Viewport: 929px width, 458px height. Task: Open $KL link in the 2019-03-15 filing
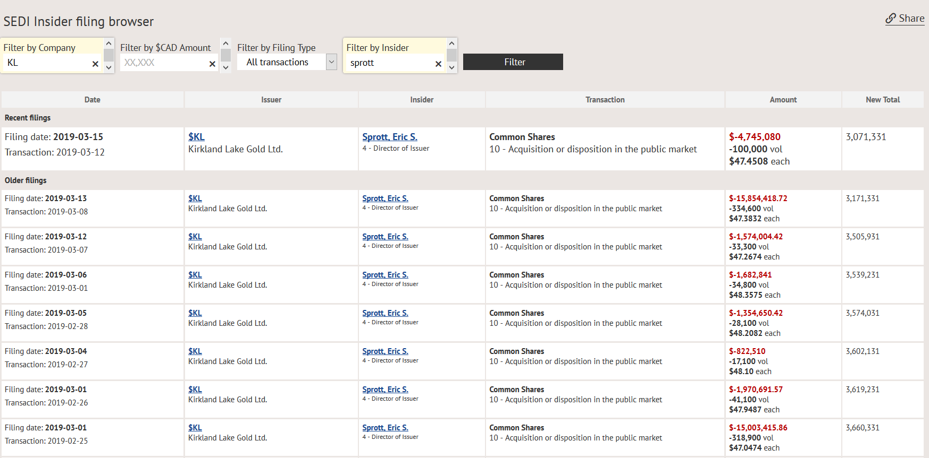point(196,137)
